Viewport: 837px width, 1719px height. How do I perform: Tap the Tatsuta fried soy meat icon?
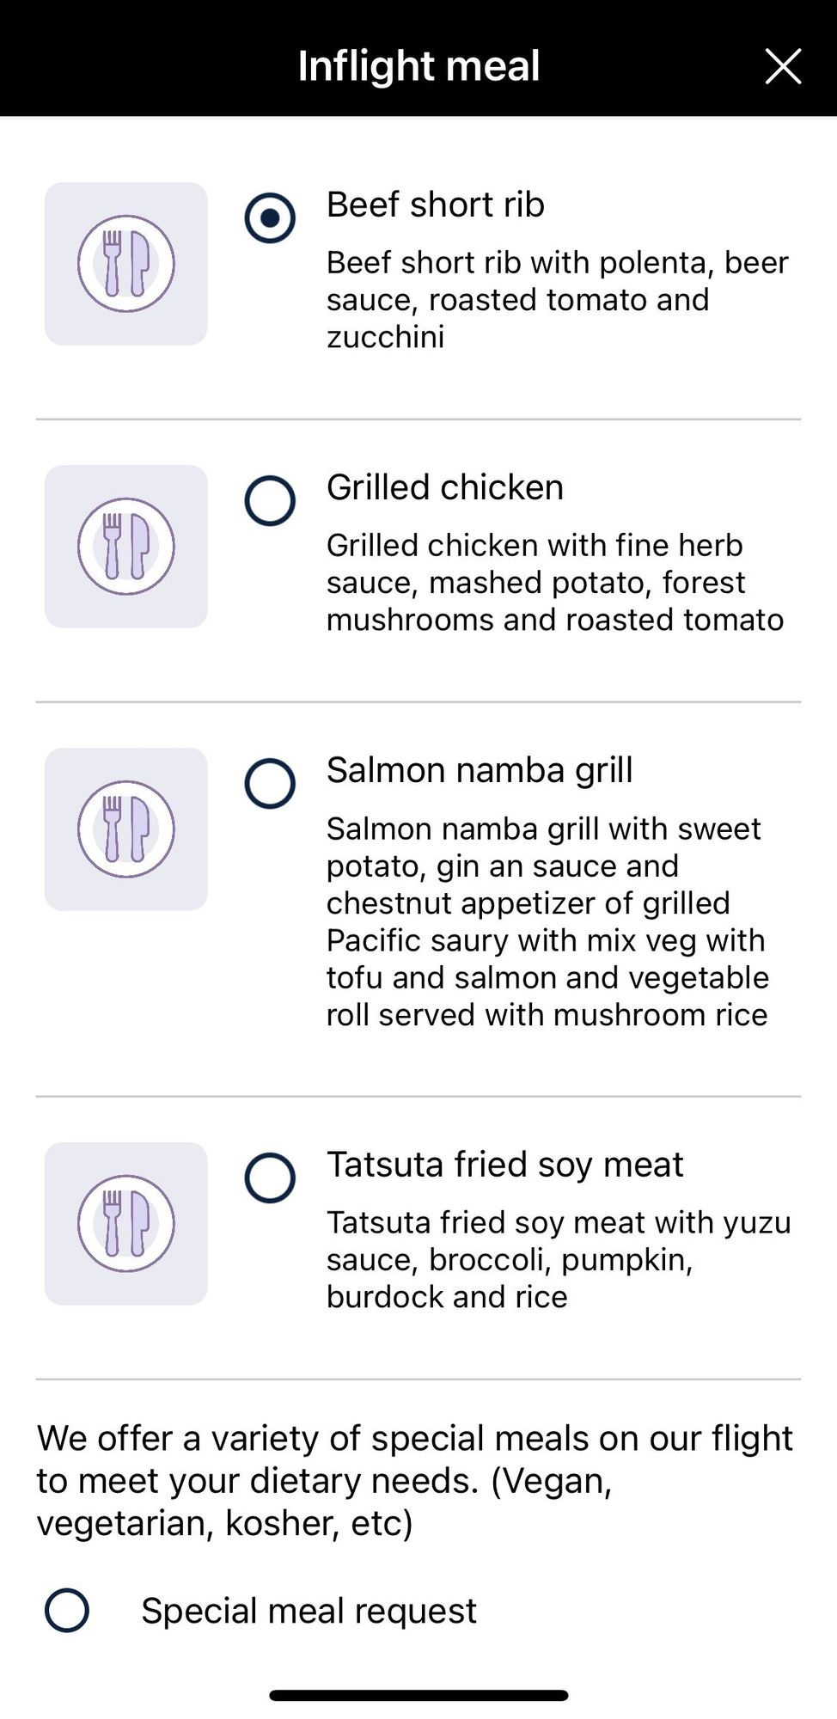125,1224
